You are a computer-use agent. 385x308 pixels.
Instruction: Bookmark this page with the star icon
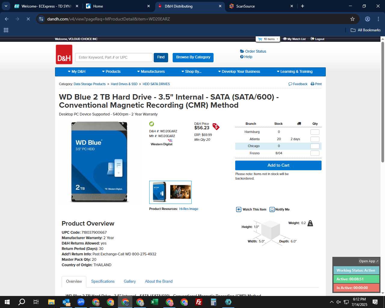click(353, 19)
